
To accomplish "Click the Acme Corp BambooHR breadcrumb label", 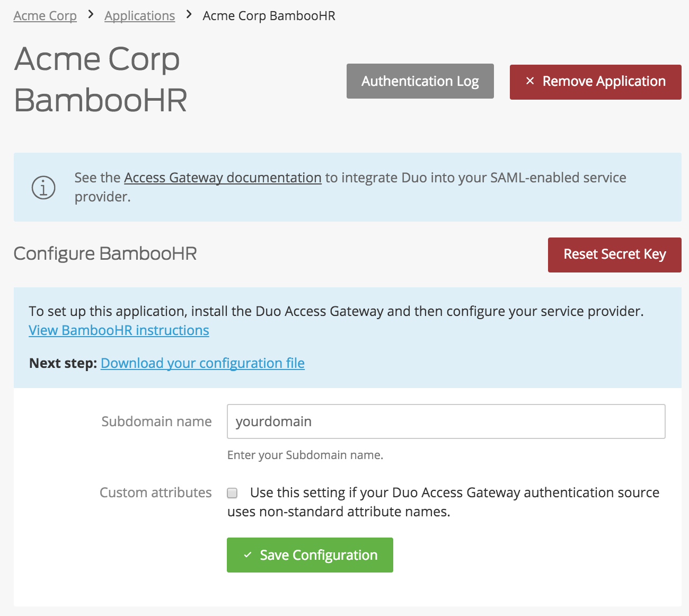I will (268, 15).
